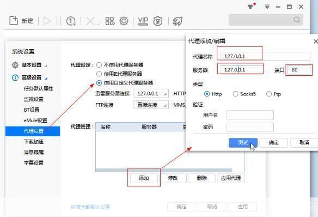
Task: Open FTP连接 dropdown showing 直接连接
Action: tap(151, 105)
